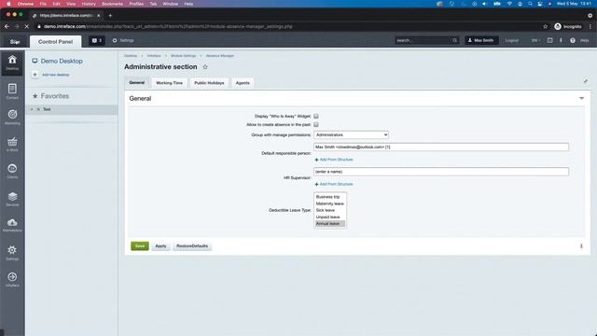The height and width of the screenshot is (336, 597).
Task: Open the macOS Window menu
Action: click(x=170, y=4)
